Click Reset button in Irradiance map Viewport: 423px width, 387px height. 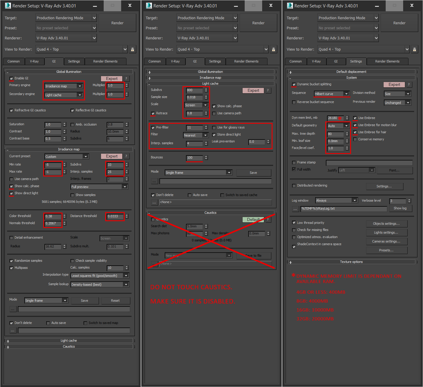click(116, 301)
